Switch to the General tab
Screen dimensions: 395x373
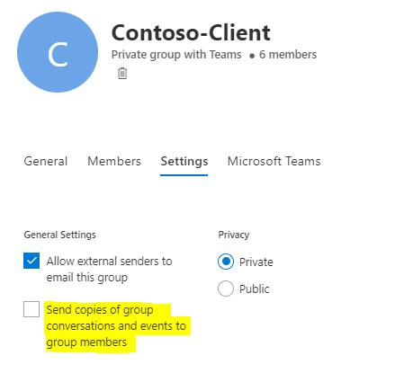[x=46, y=161]
